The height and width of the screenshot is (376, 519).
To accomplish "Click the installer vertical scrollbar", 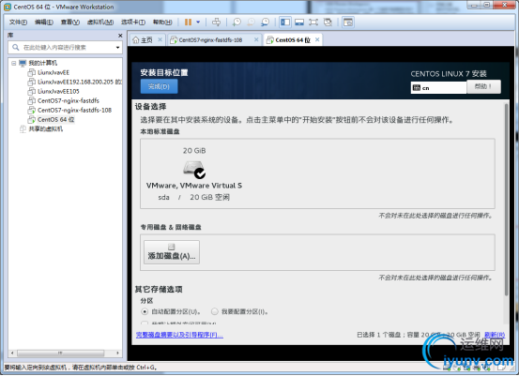I will 506,200.
